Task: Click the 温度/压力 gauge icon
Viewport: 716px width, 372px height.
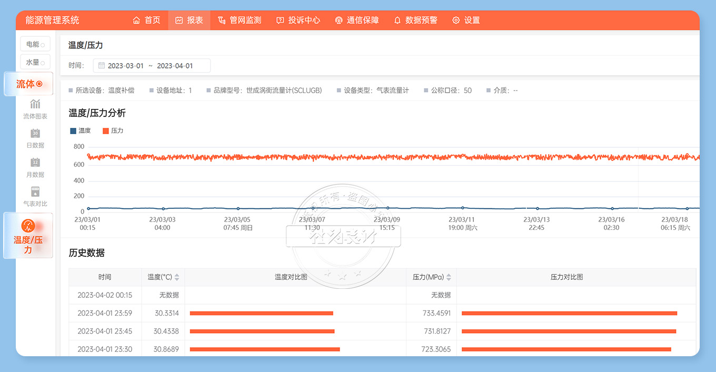Action: coord(28,226)
